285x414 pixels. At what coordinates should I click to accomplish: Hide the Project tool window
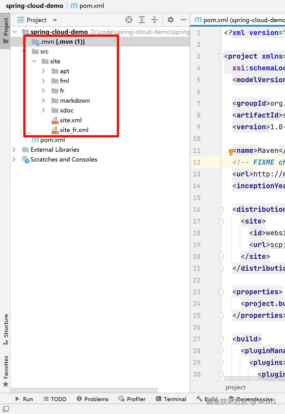coord(184,20)
